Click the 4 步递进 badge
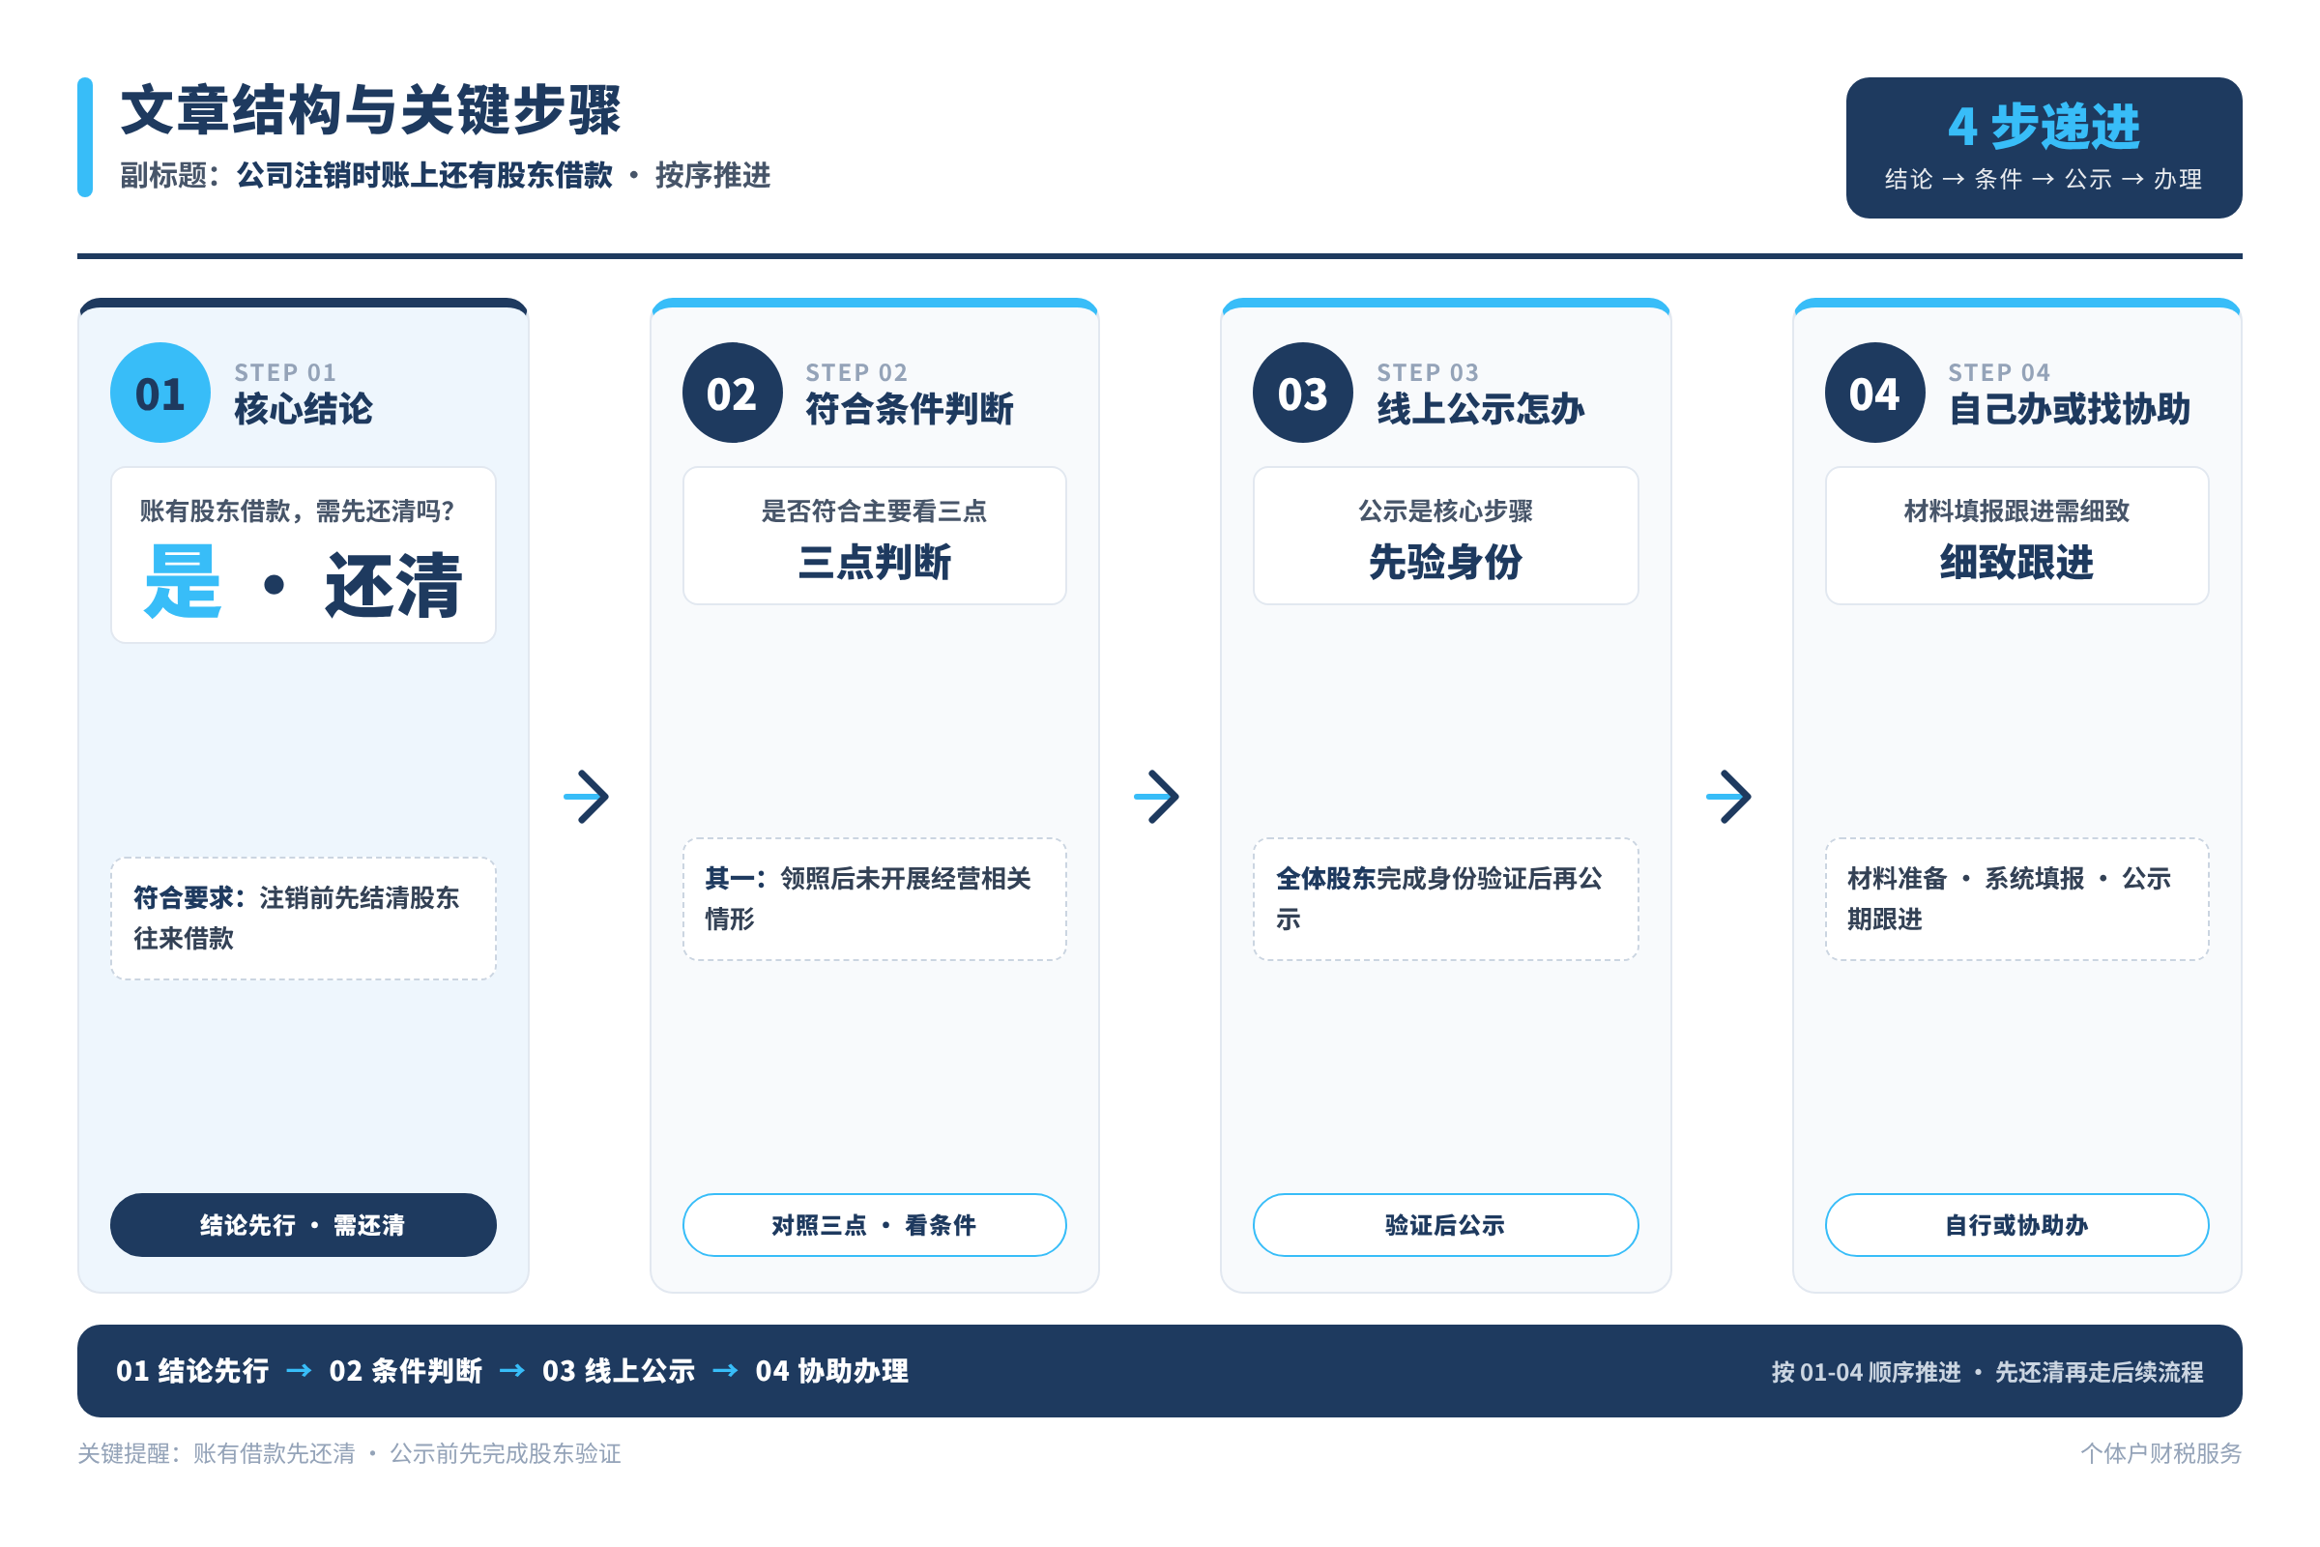Screen dimensions: 2320x1547 [2044, 148]
